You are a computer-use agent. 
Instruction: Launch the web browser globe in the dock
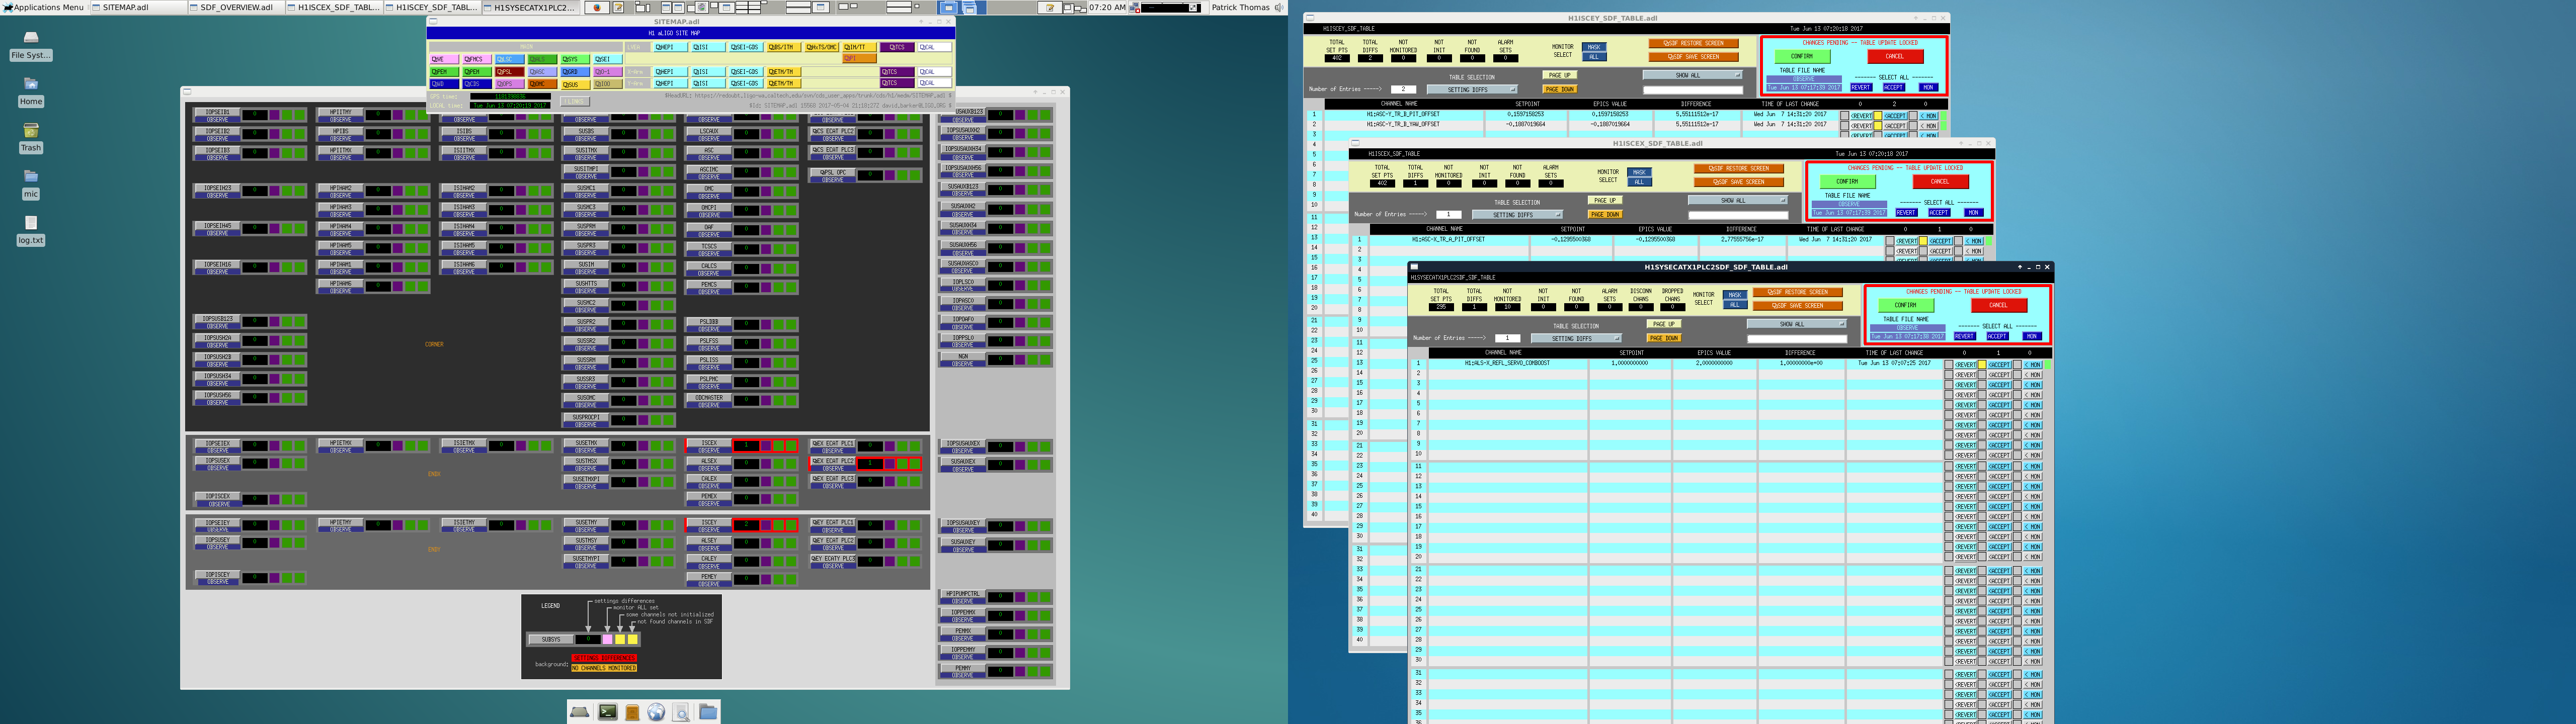pos(656,712)
